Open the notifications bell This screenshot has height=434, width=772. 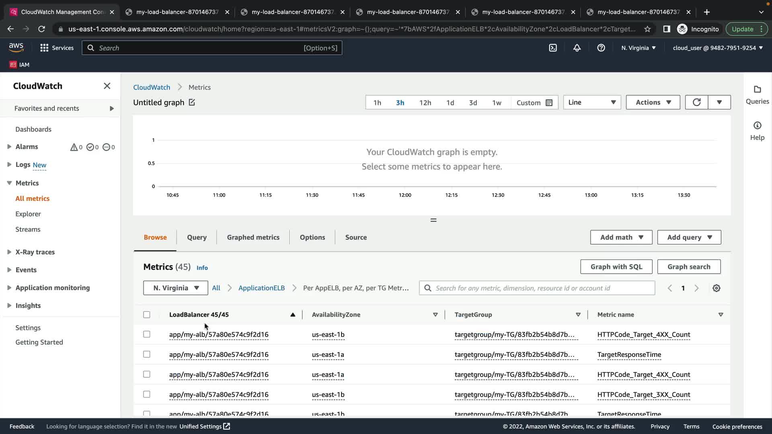click(x=577, y=48)
